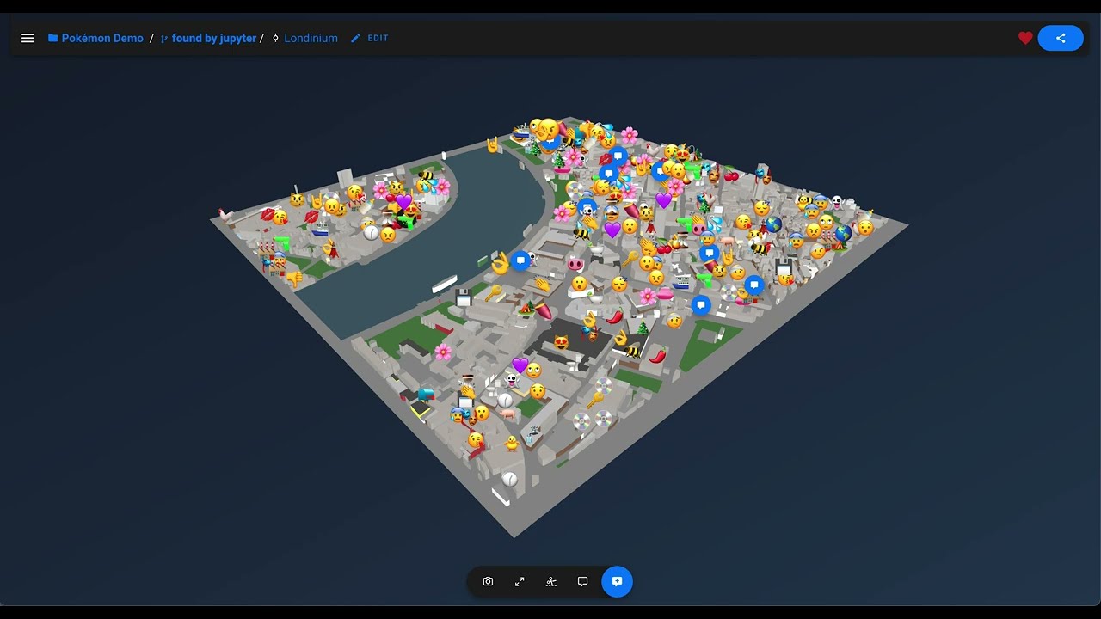Click the blue share button
The width and height of the screenshot is (1101, 619).
1061,38
